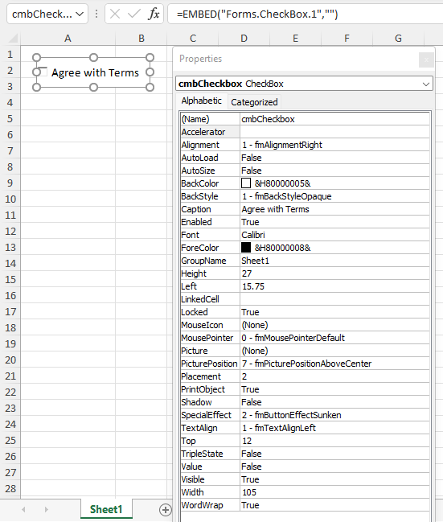Viewport: 443px width, 522px height.
Task: Click the BackColor white color swatch
Action: coord(246,183)
